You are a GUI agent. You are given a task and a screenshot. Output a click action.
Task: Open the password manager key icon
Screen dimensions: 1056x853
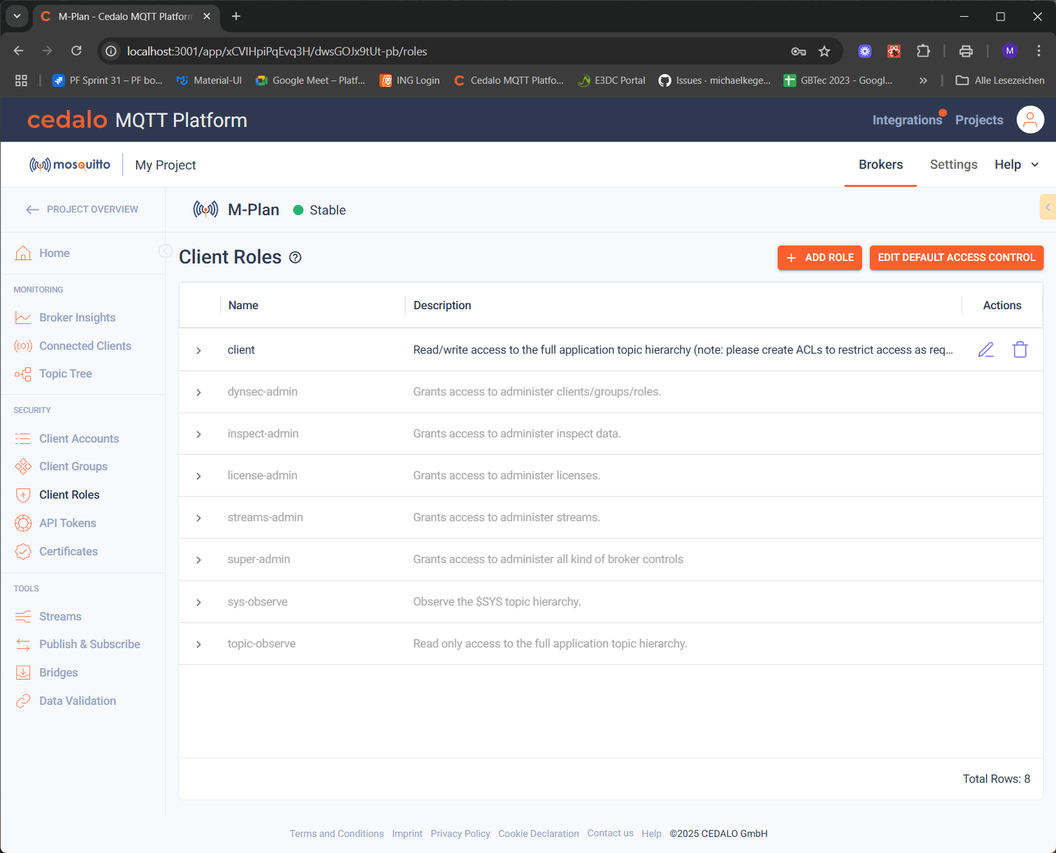pos(798,51)
